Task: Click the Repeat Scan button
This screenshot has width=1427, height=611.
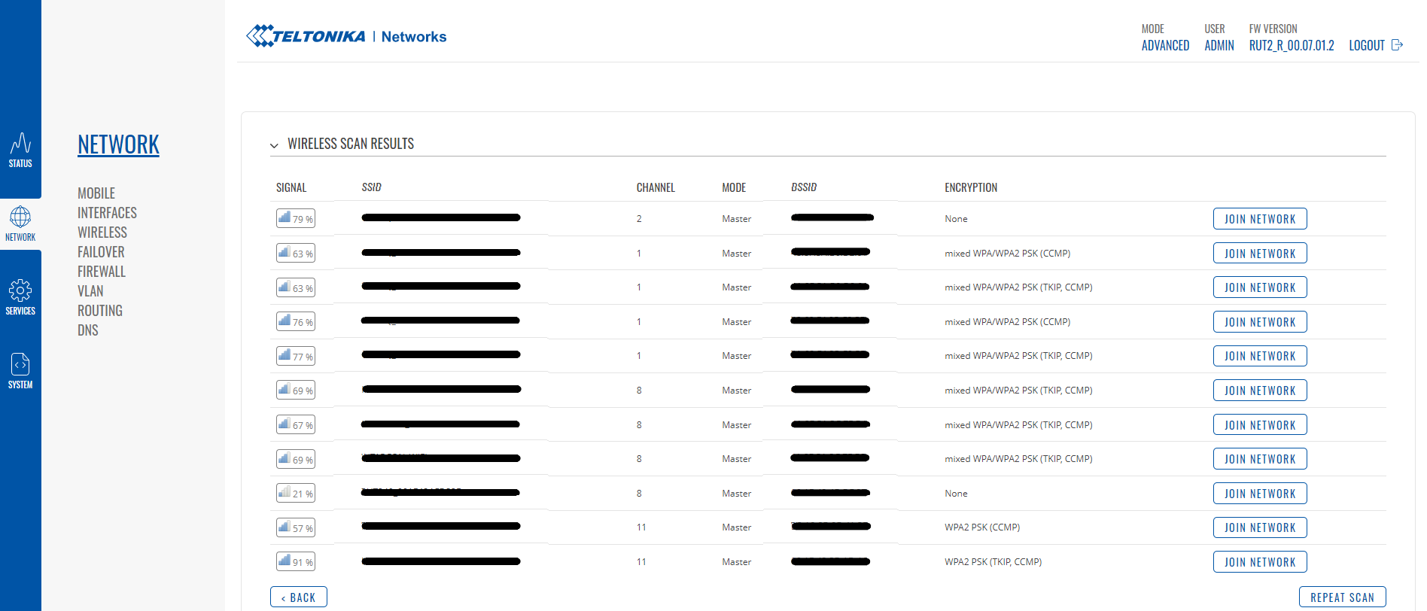Action: click(x=1342, y=597)
